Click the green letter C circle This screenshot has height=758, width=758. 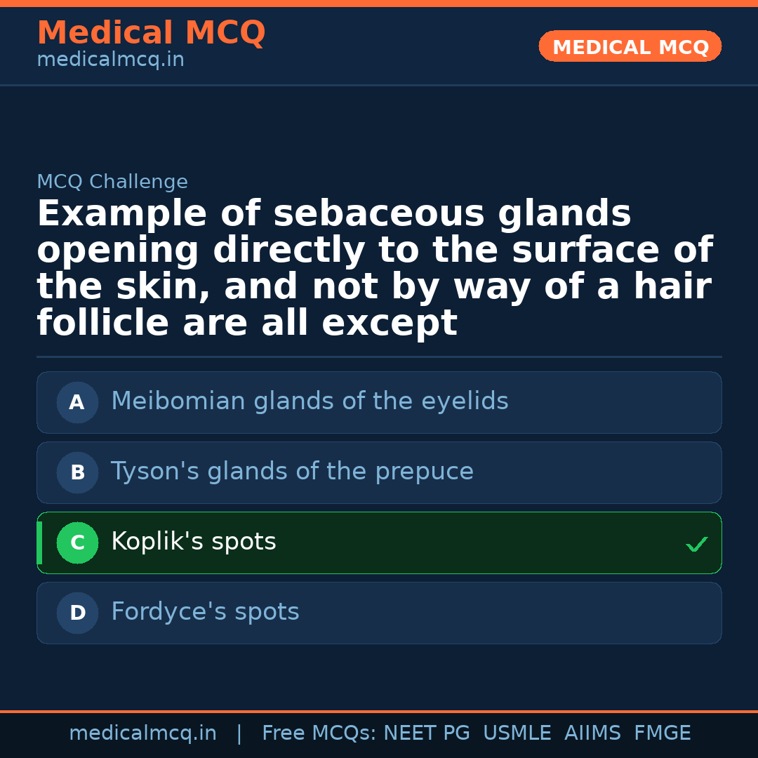77,543
